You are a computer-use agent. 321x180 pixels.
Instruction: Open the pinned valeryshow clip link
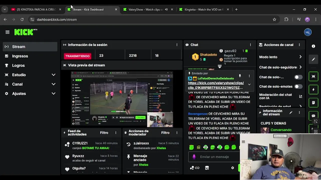(216, 85)
